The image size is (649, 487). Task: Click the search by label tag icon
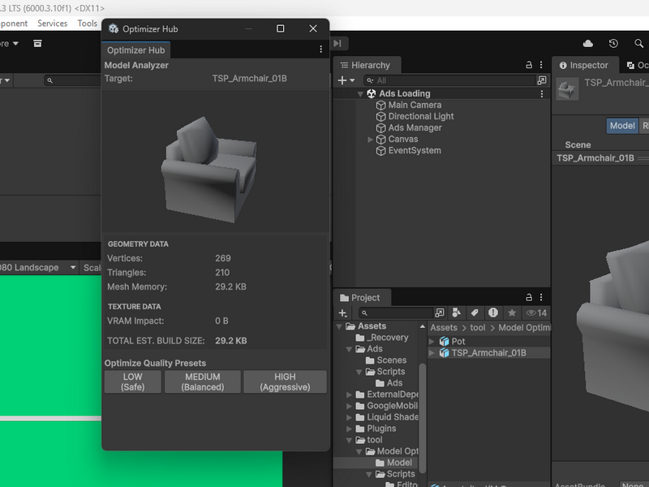475,312
